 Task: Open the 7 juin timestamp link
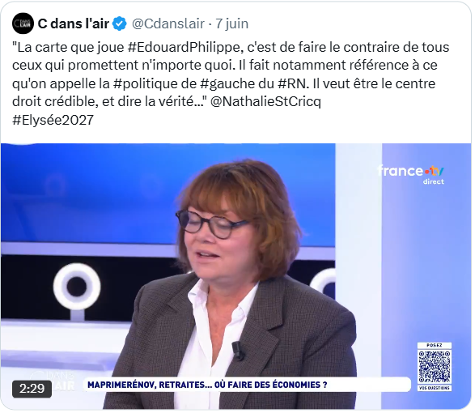point(231,23)
